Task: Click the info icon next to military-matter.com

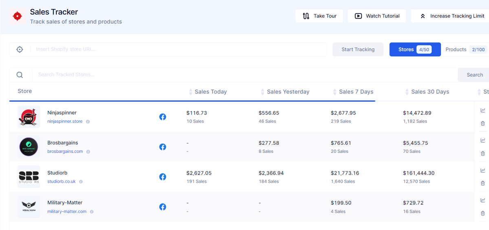Action: point(92,212)
